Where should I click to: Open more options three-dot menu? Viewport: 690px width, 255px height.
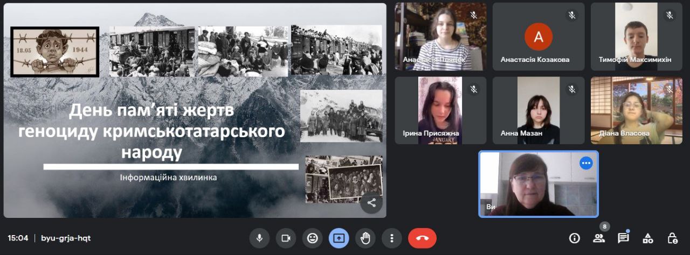pos(392,238)
